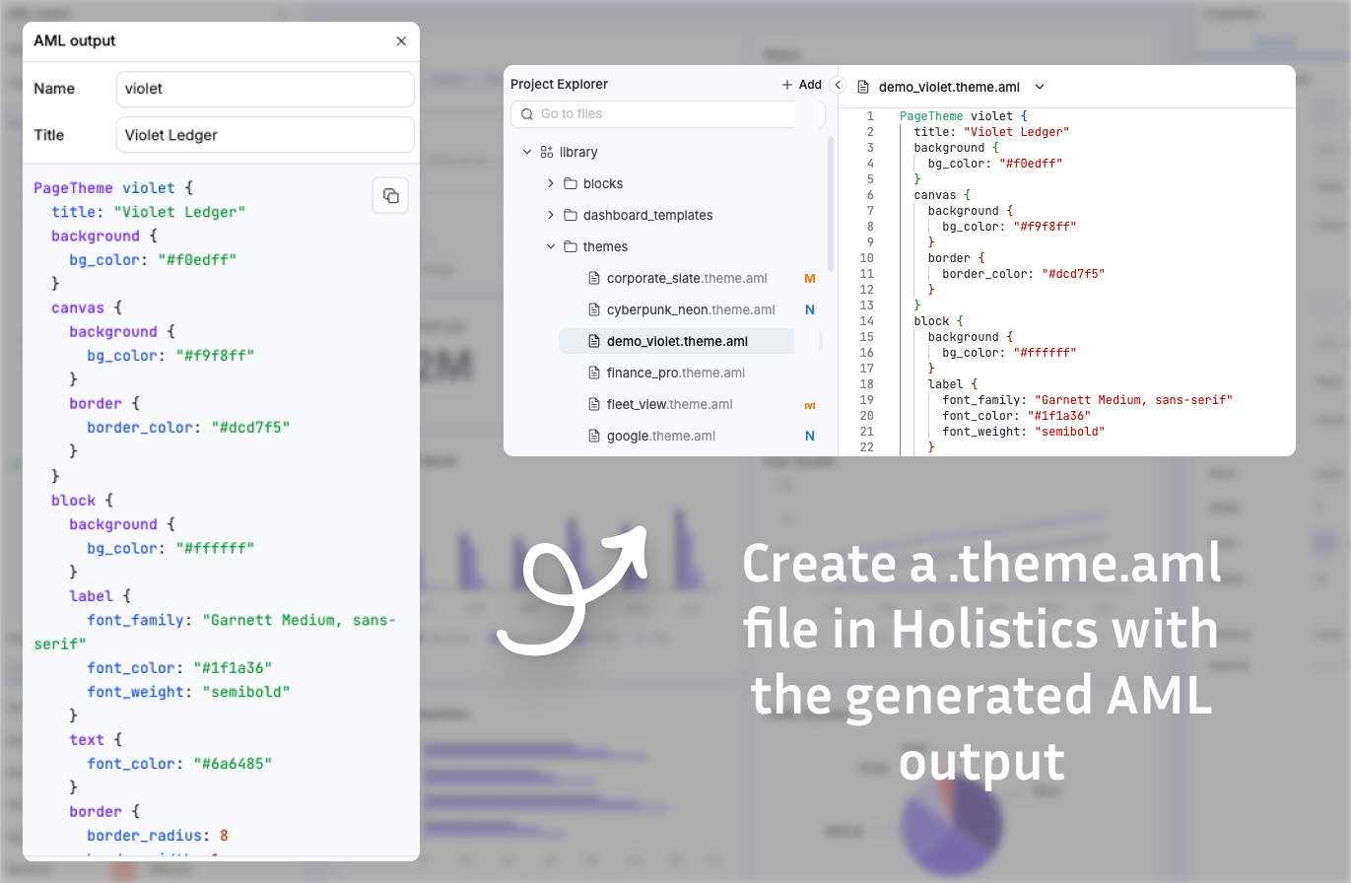This screenshot has width=1351, height=883.
Task: Click the Add button in Project Explorer
Action: point(804,84)
